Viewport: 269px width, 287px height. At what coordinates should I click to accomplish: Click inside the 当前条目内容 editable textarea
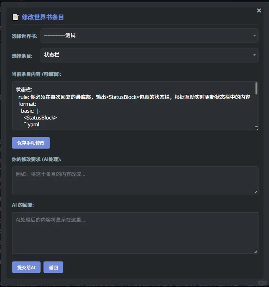click(x=135, y=106)
